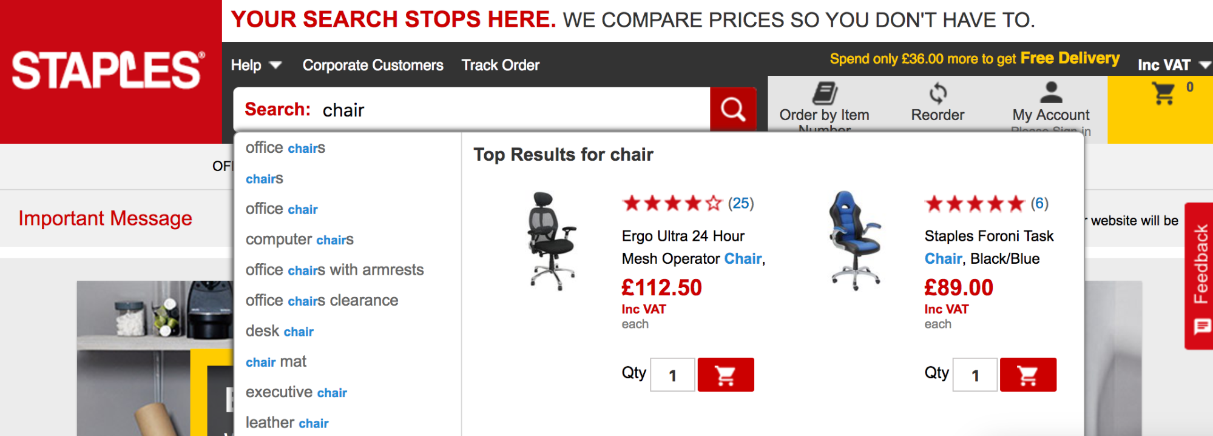The height and width of the screenshot is (436, 1213).
Task: Open the Corporate Customers link
Action: (373, 65)
